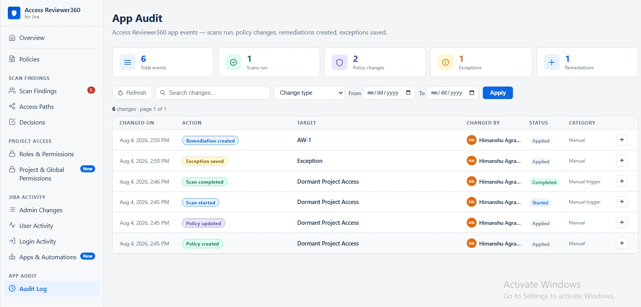Click the Changed On column header
This screenshot has height=307, width=641.
pos(137,123)
